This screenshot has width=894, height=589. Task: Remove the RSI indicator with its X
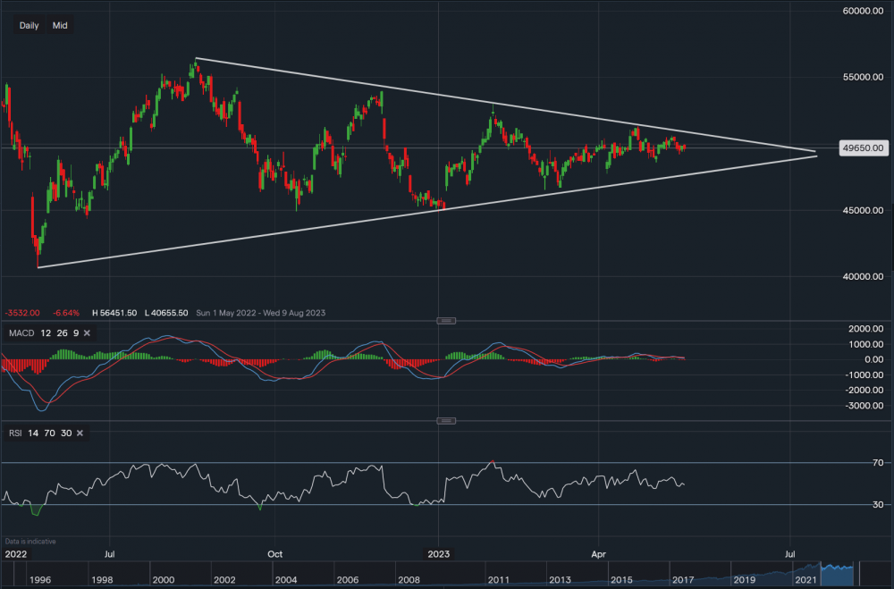pos(80,433)
